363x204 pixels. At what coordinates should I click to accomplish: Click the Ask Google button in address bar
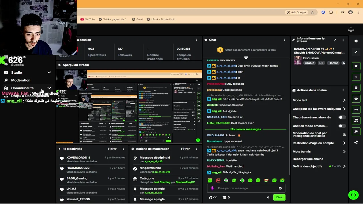pyautogui.click(x=296, y=12)
